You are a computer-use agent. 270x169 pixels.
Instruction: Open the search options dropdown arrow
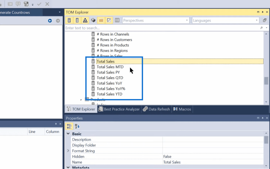(x=267, y=28)
